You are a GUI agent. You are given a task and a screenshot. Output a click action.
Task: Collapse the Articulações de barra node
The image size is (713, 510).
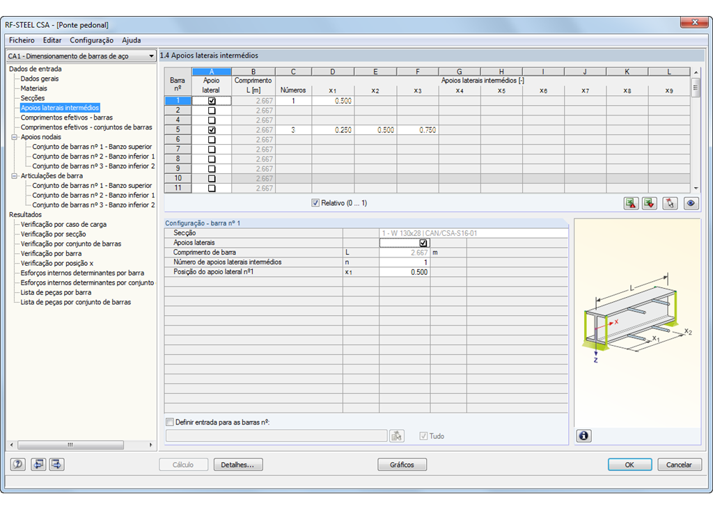pyautogui.click(x=14, y=175)
